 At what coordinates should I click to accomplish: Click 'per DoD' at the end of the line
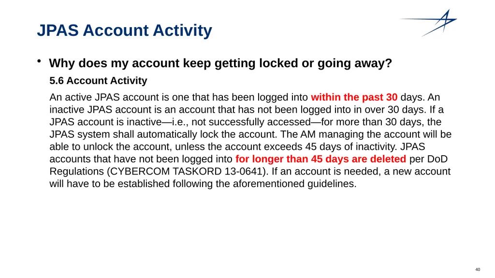tap(428, 159)
